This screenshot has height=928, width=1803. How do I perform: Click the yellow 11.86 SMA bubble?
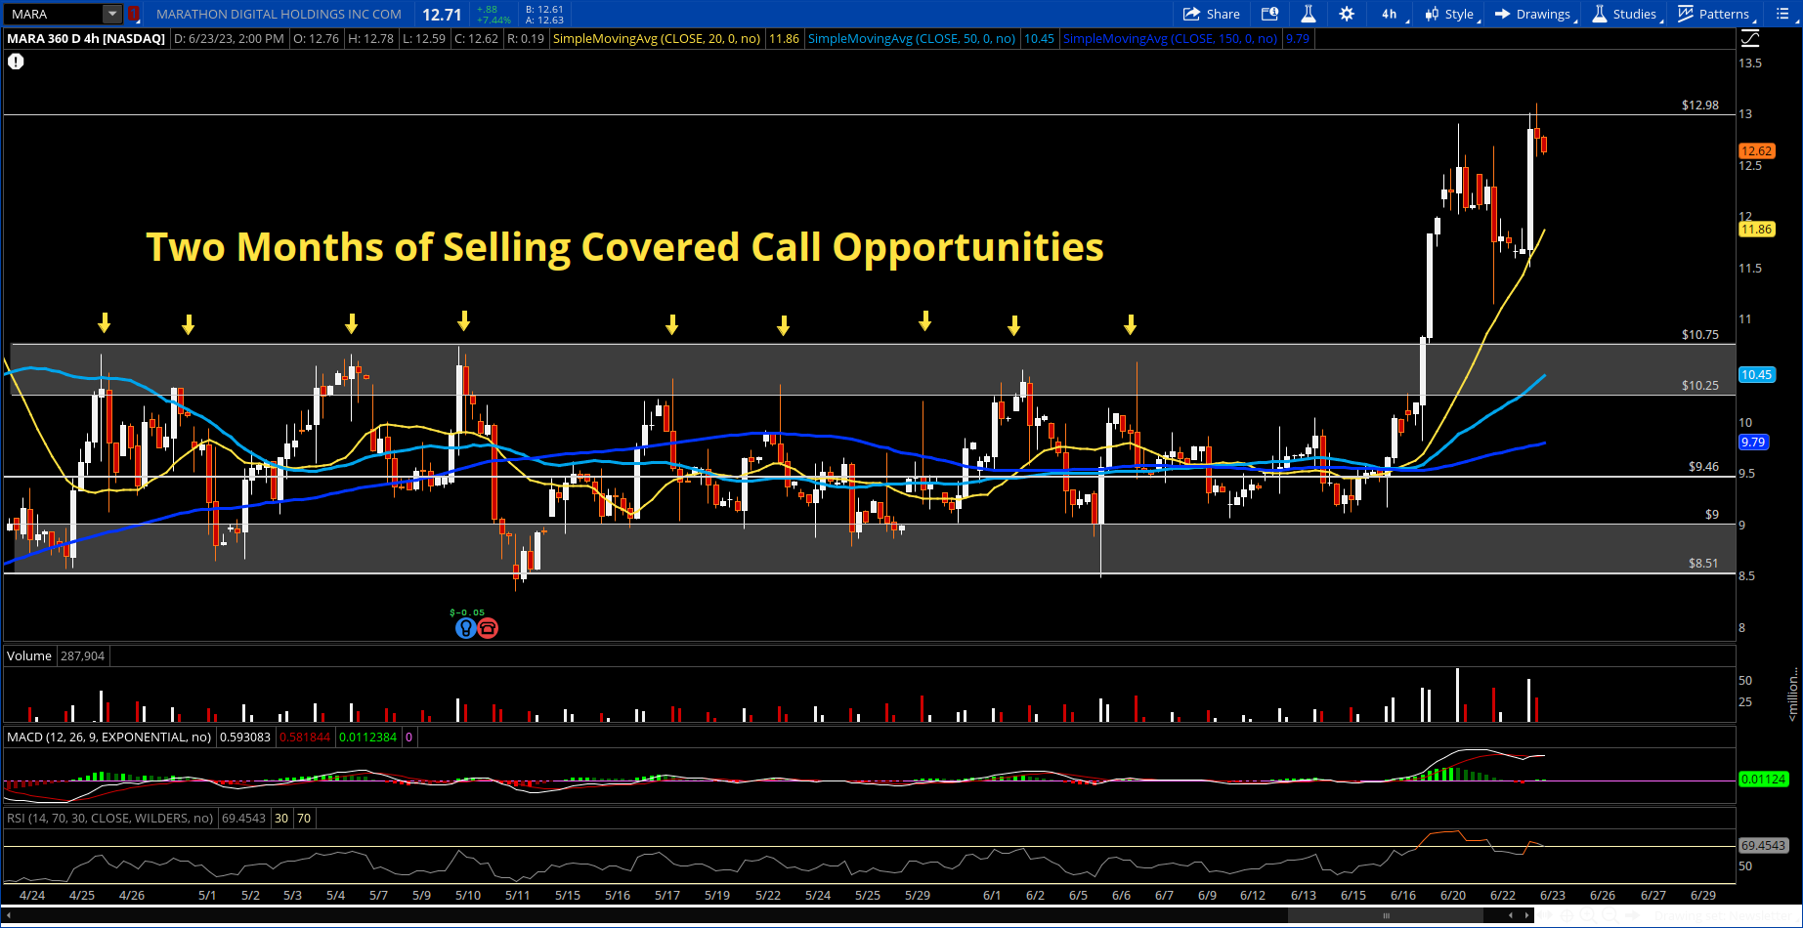pos(1757,230)
